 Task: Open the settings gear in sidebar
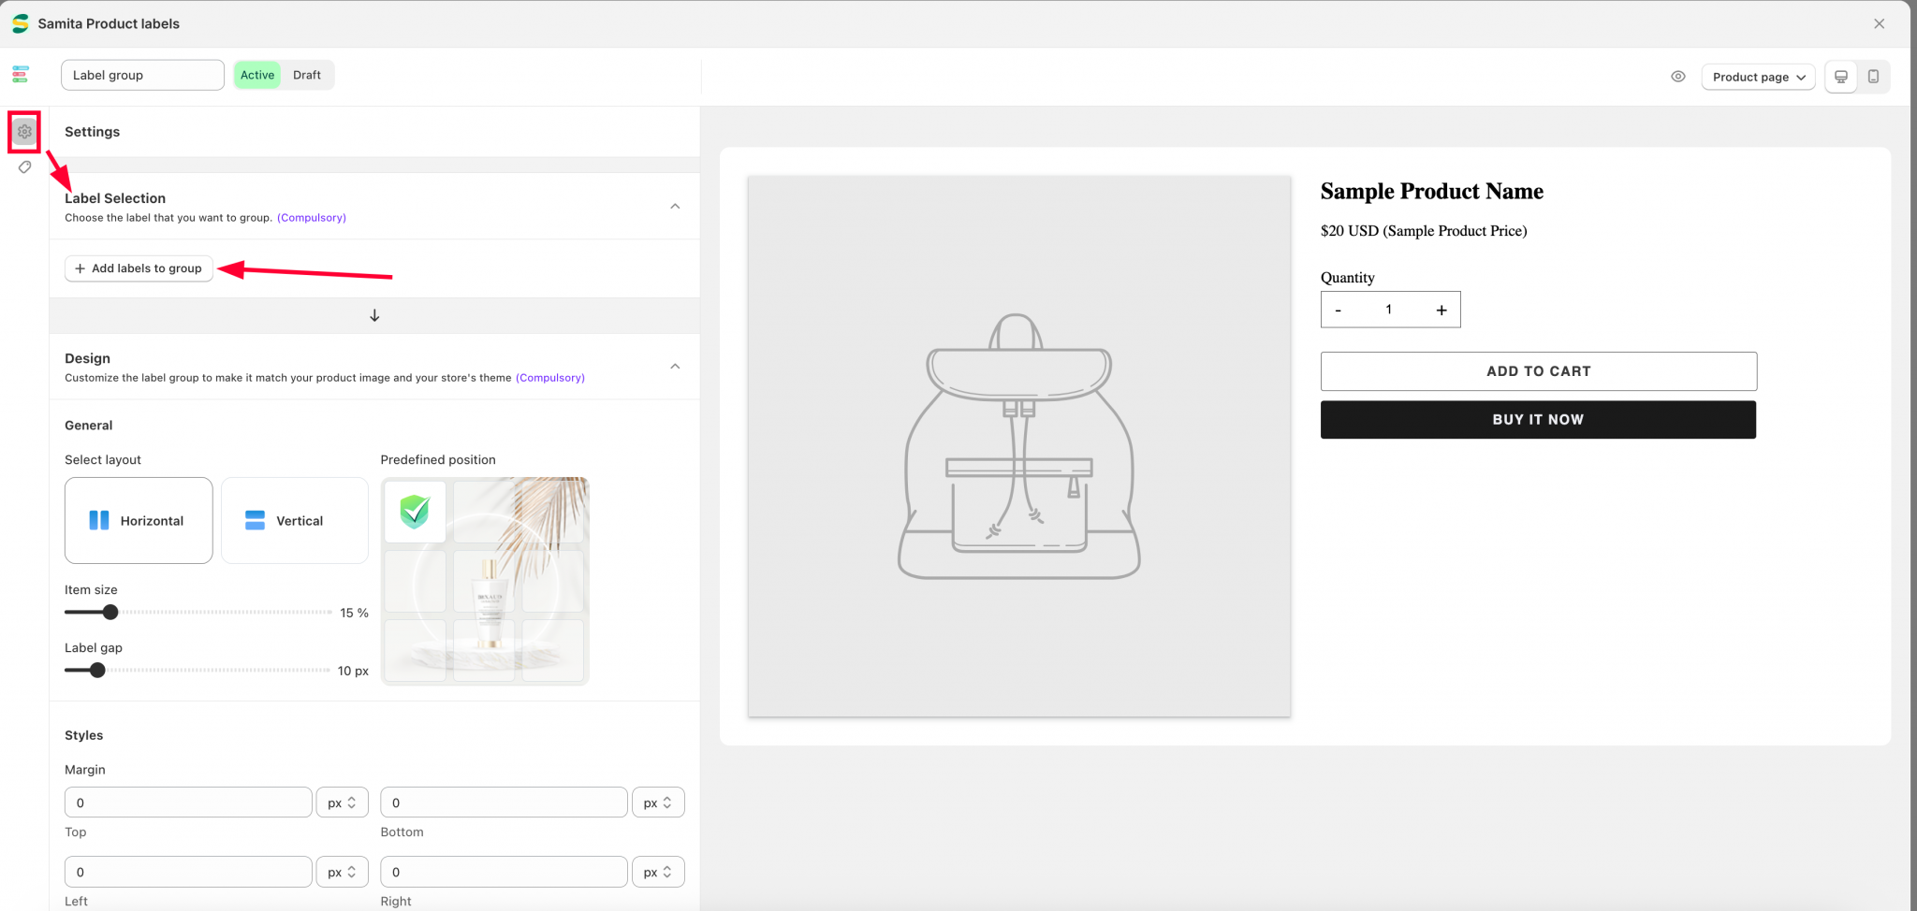(24, 132)
